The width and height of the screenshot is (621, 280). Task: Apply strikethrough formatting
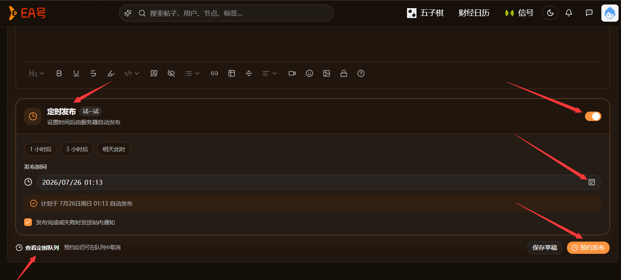coord(94,74)
